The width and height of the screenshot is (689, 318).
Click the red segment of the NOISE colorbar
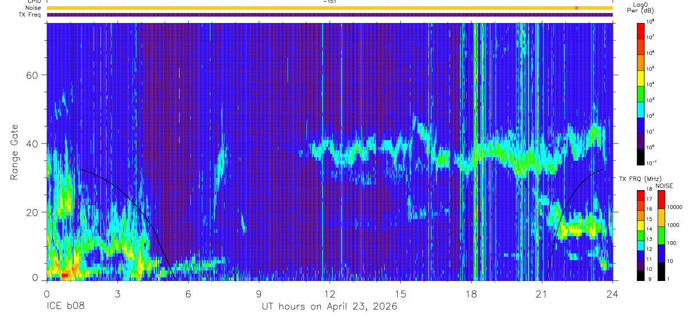[661, 200]
